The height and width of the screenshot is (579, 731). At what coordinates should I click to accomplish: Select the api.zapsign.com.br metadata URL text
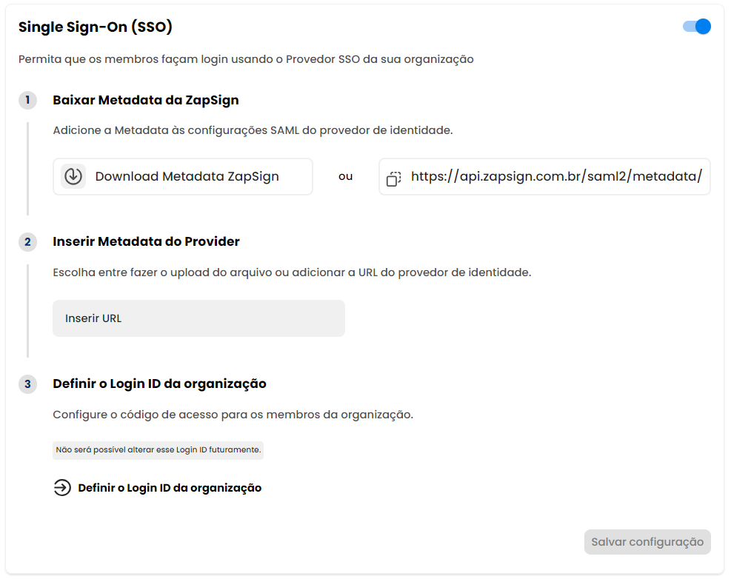click(556, 176)
